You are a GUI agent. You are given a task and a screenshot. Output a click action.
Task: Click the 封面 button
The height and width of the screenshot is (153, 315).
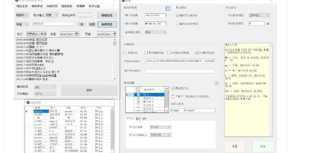92,24
